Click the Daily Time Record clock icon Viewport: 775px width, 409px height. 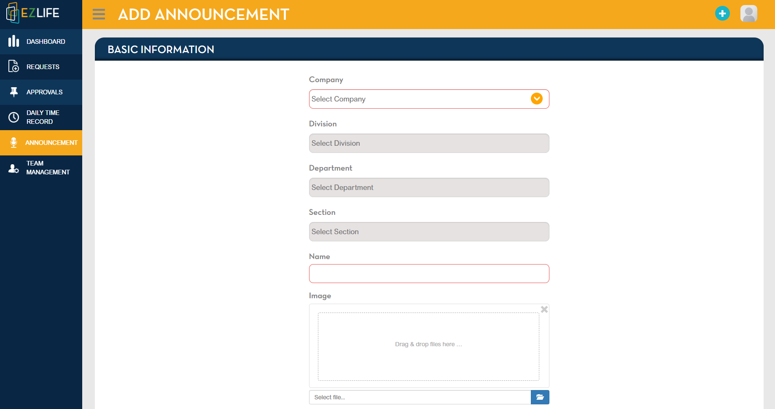[x=14, y=117]
